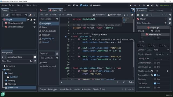Viewport: 173px width, 97px height.
Task: Go to previous edited script arrow
Action: point(124,15)
